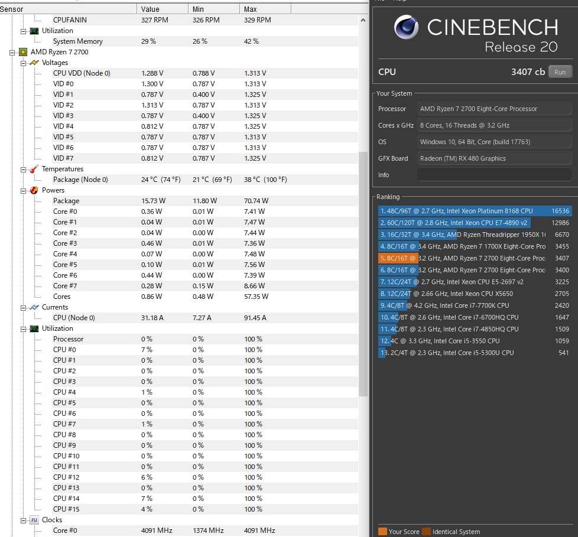This screenshot has width=578, height=537.
Task: Click the GFX Board field showing Radeon RX 480
Action: [x=494, y=158]
